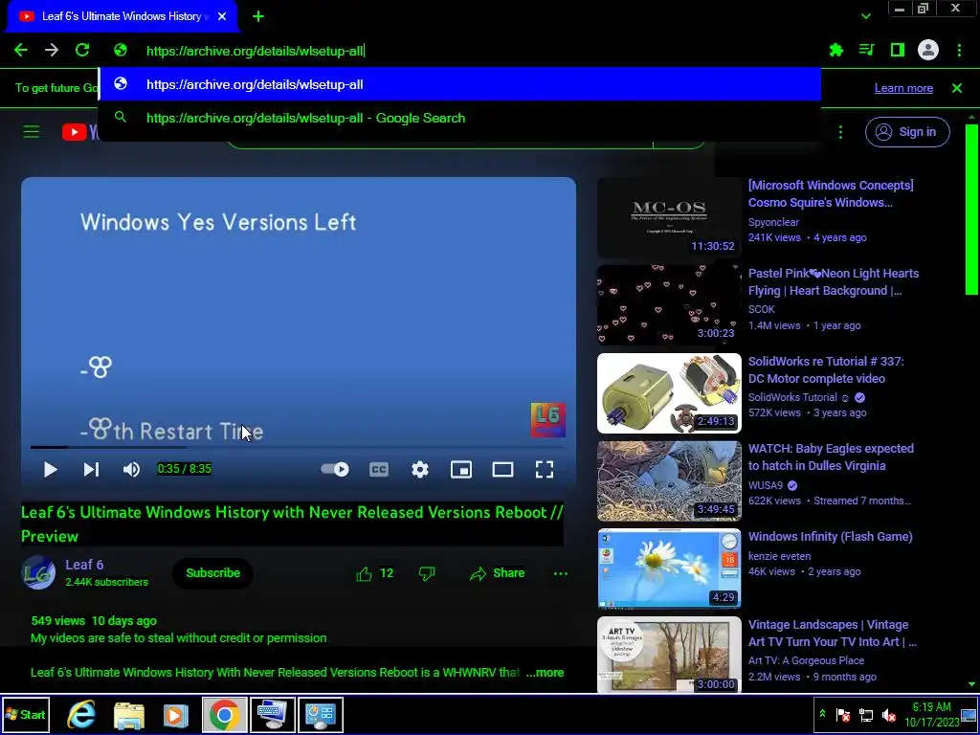The height and width of the screenshot is (735, 980).
Task: Click the muted volume tray icon
Action: [x=888, y=714]
